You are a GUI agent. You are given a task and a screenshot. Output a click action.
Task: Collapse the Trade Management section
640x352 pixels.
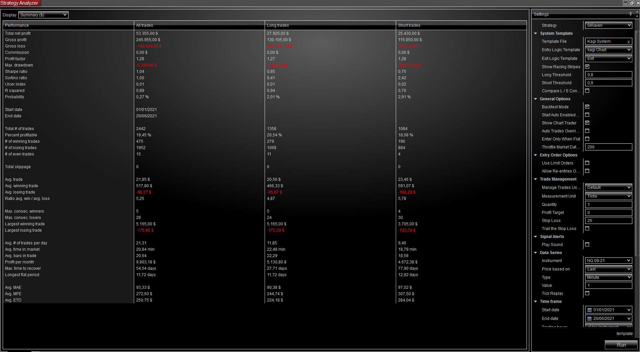[x=536, y=179]
